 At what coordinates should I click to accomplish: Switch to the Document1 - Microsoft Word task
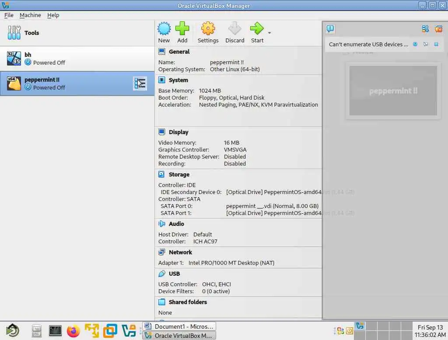pos(179,326)
